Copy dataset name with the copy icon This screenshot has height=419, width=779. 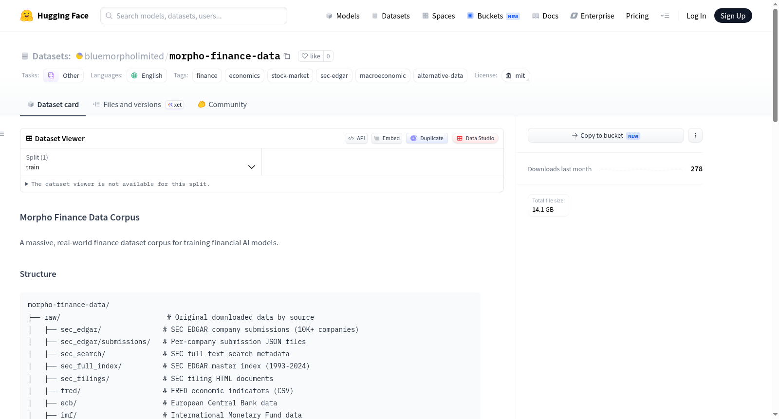tap(287, 56)
